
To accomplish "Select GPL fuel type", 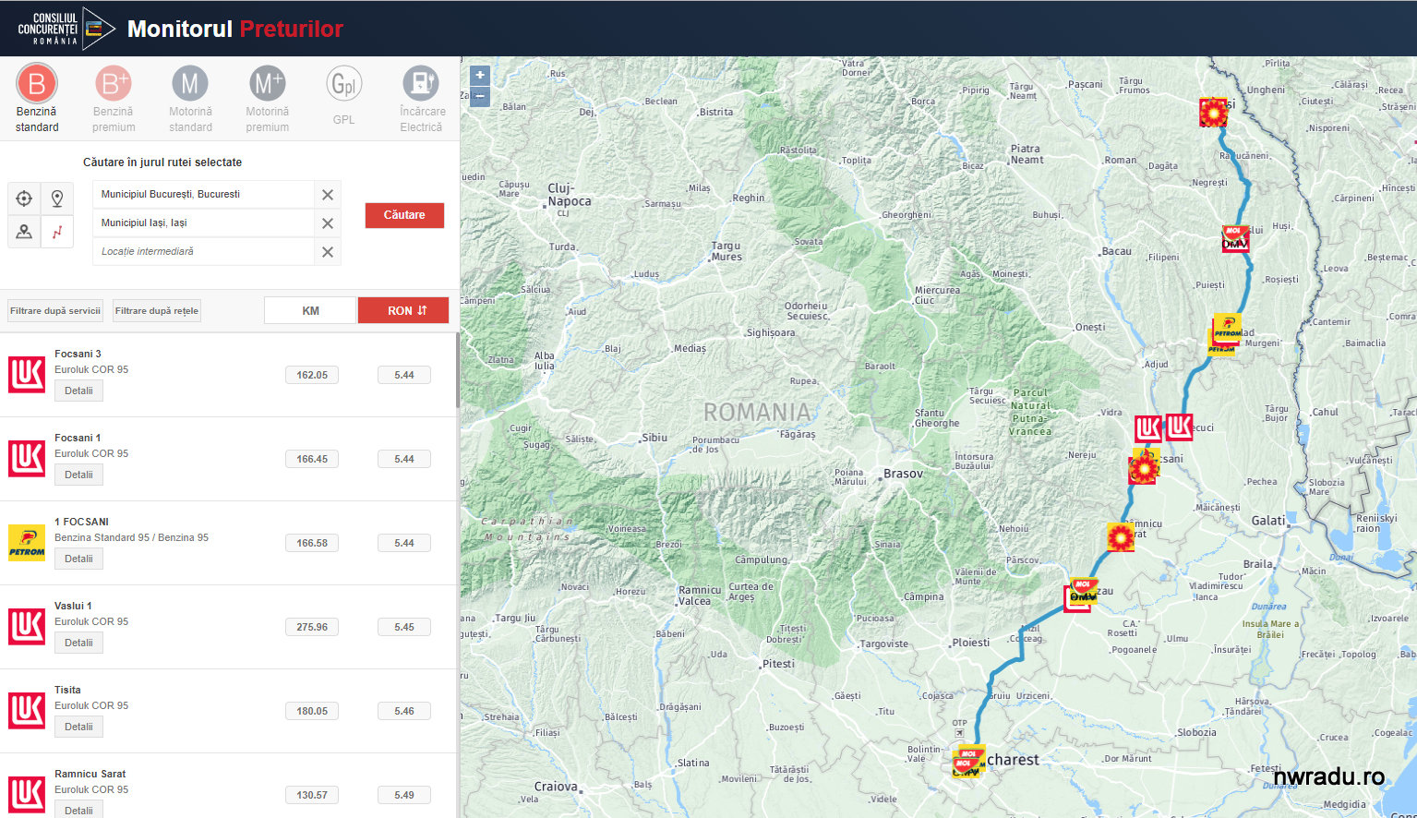I will click(x=343, y=96).
